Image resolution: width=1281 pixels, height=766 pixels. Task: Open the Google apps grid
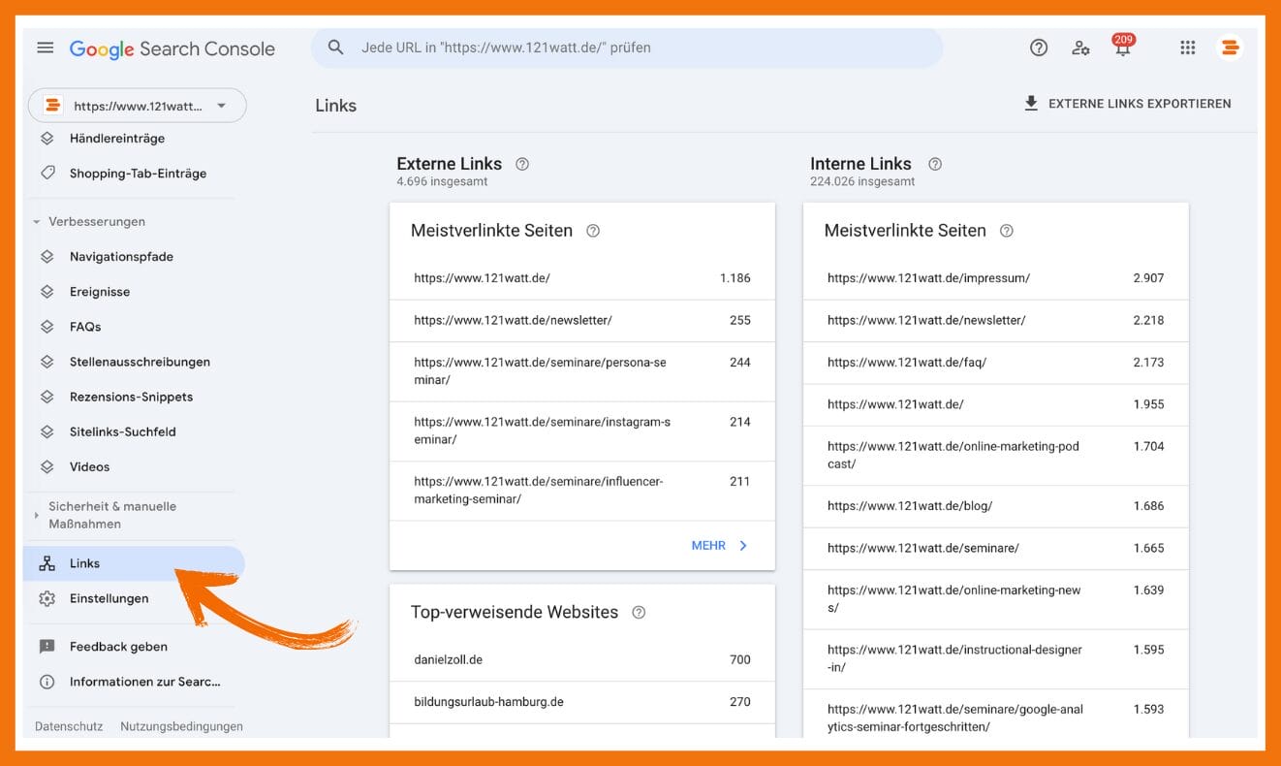pyautogui.click(x=1187, y=47)
